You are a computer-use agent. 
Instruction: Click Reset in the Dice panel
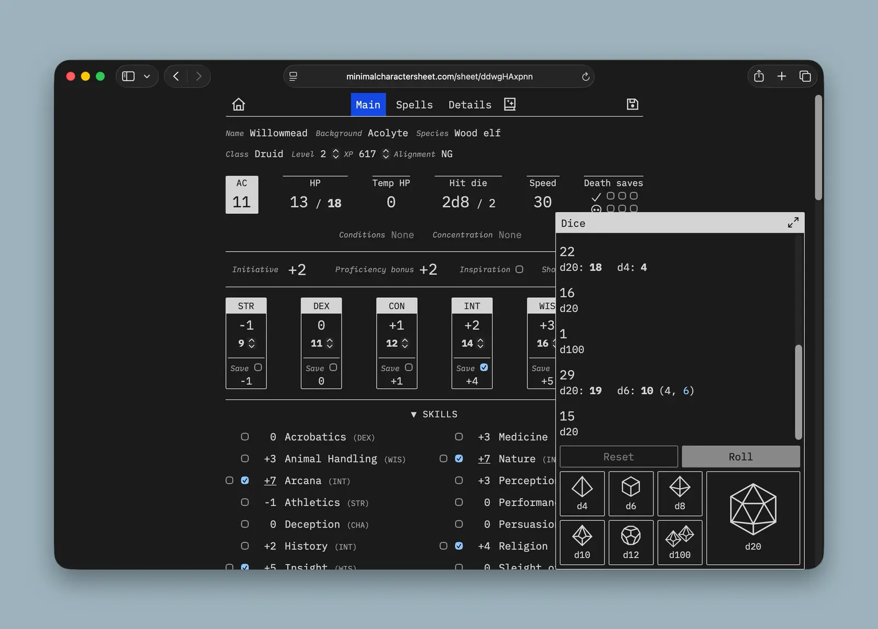pyautogui.click(x=618, y=457)
